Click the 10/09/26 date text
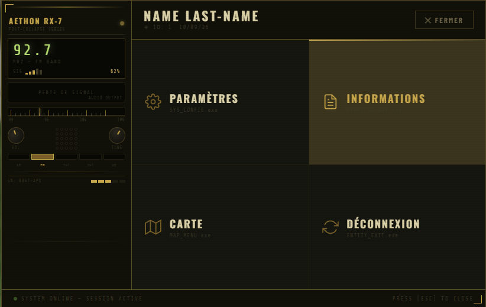 (x=194, y=27)
